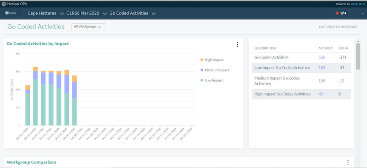
Task: Open the 335 Go Codes Activities link
Action: [322, 57]
